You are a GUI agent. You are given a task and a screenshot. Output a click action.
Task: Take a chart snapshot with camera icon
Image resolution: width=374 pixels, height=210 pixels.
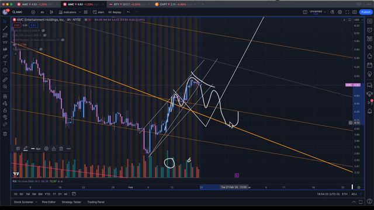(x=355, y=12)
